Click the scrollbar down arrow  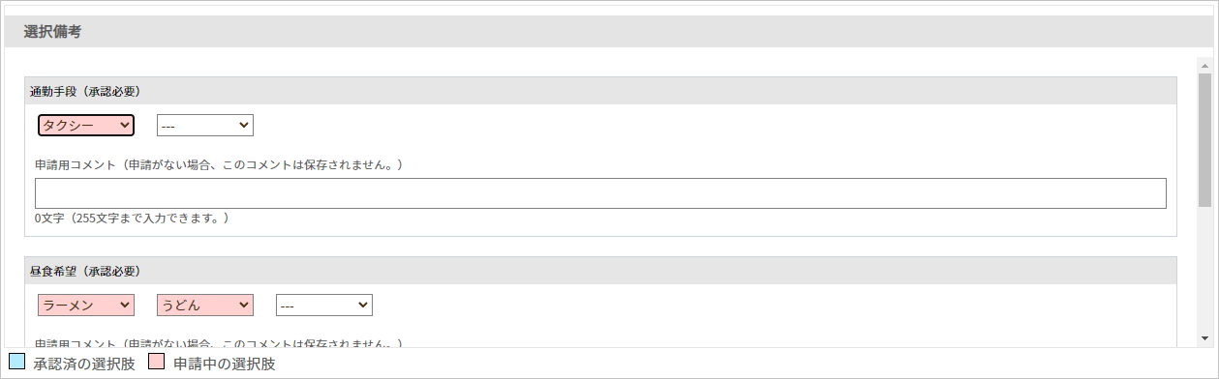tap(1204, 338)
